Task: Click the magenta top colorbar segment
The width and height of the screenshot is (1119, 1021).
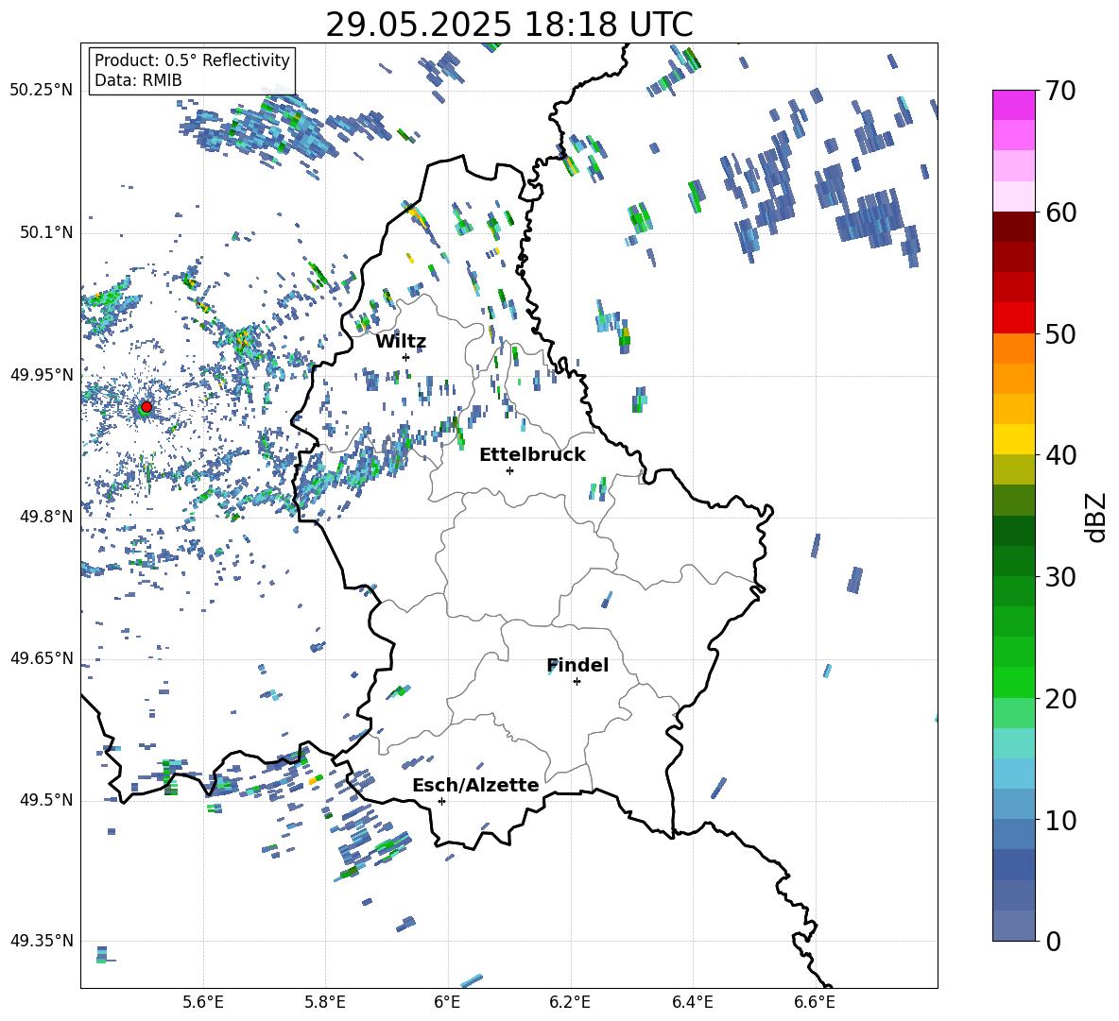Action: tap(1013, 105)
